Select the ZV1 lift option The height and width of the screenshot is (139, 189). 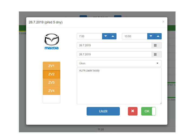click(x=52, y=66)
